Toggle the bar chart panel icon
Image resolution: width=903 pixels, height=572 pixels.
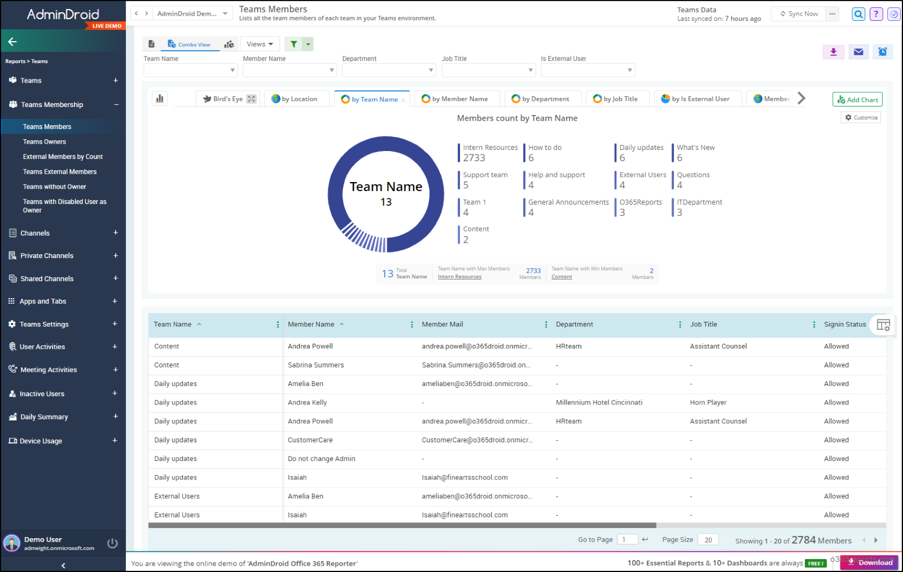(160, 99)
